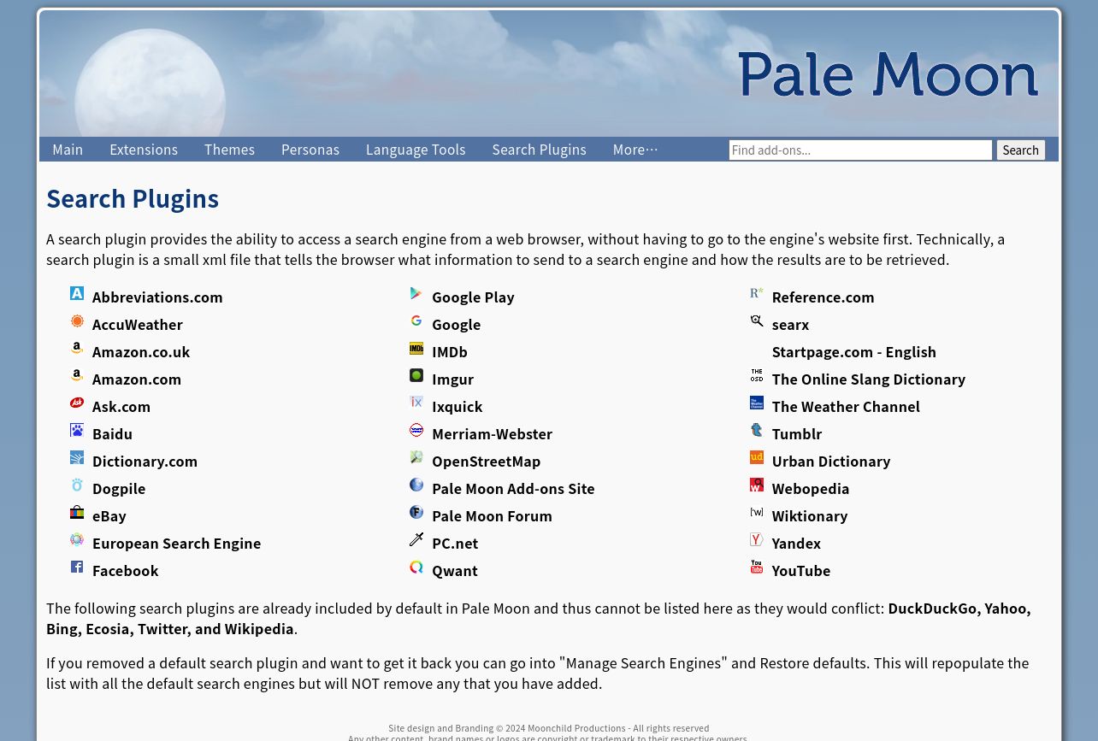
Task: Open the Urban Dictionary link
Action: click(830, 462)
